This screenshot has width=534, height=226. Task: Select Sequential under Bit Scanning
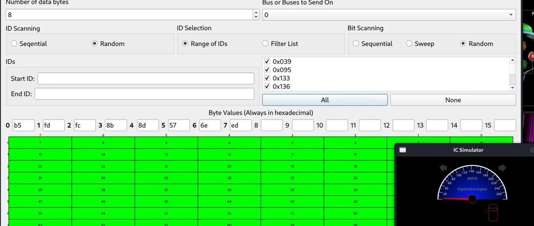373,43
